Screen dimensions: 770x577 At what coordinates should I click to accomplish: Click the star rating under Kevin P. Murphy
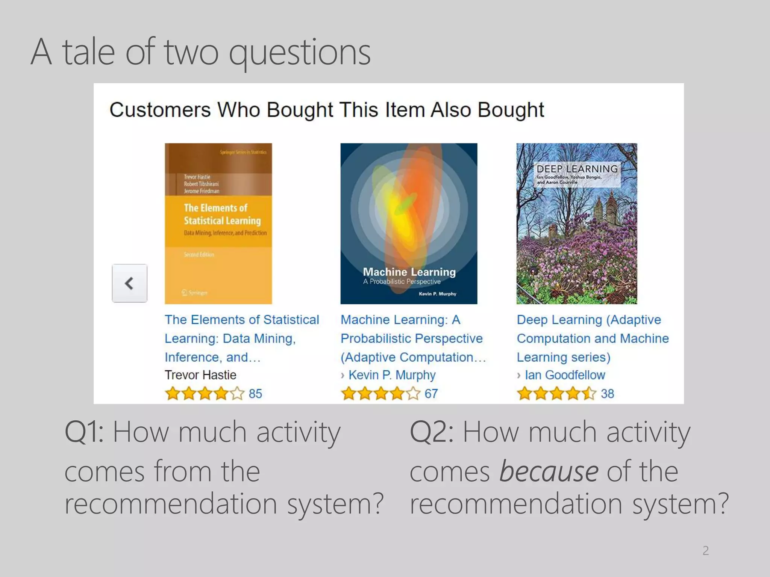(x=380, y=394)
